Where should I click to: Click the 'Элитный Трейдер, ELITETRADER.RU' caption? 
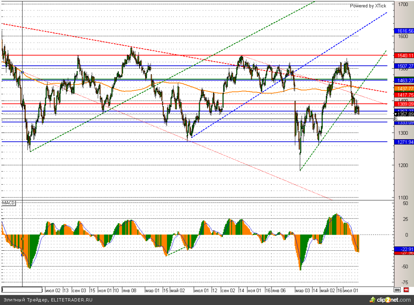pos(48,300)
